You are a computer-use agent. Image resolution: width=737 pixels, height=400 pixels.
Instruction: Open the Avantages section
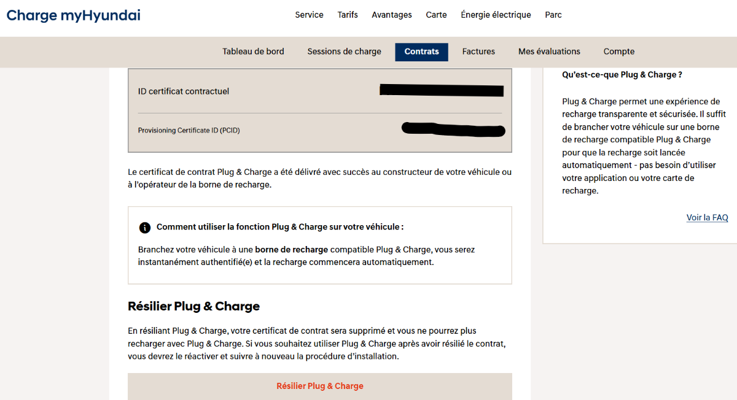tap(392, 15)
